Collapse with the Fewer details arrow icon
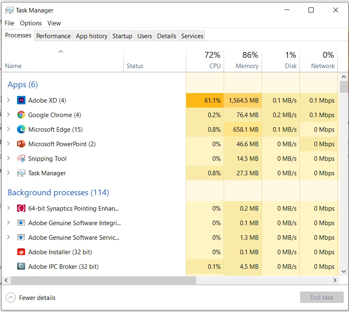Image resolution: width=349 pixels, height=312 pixels. pos(11,297)
